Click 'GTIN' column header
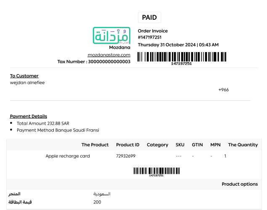 click(x=197, y=145)
